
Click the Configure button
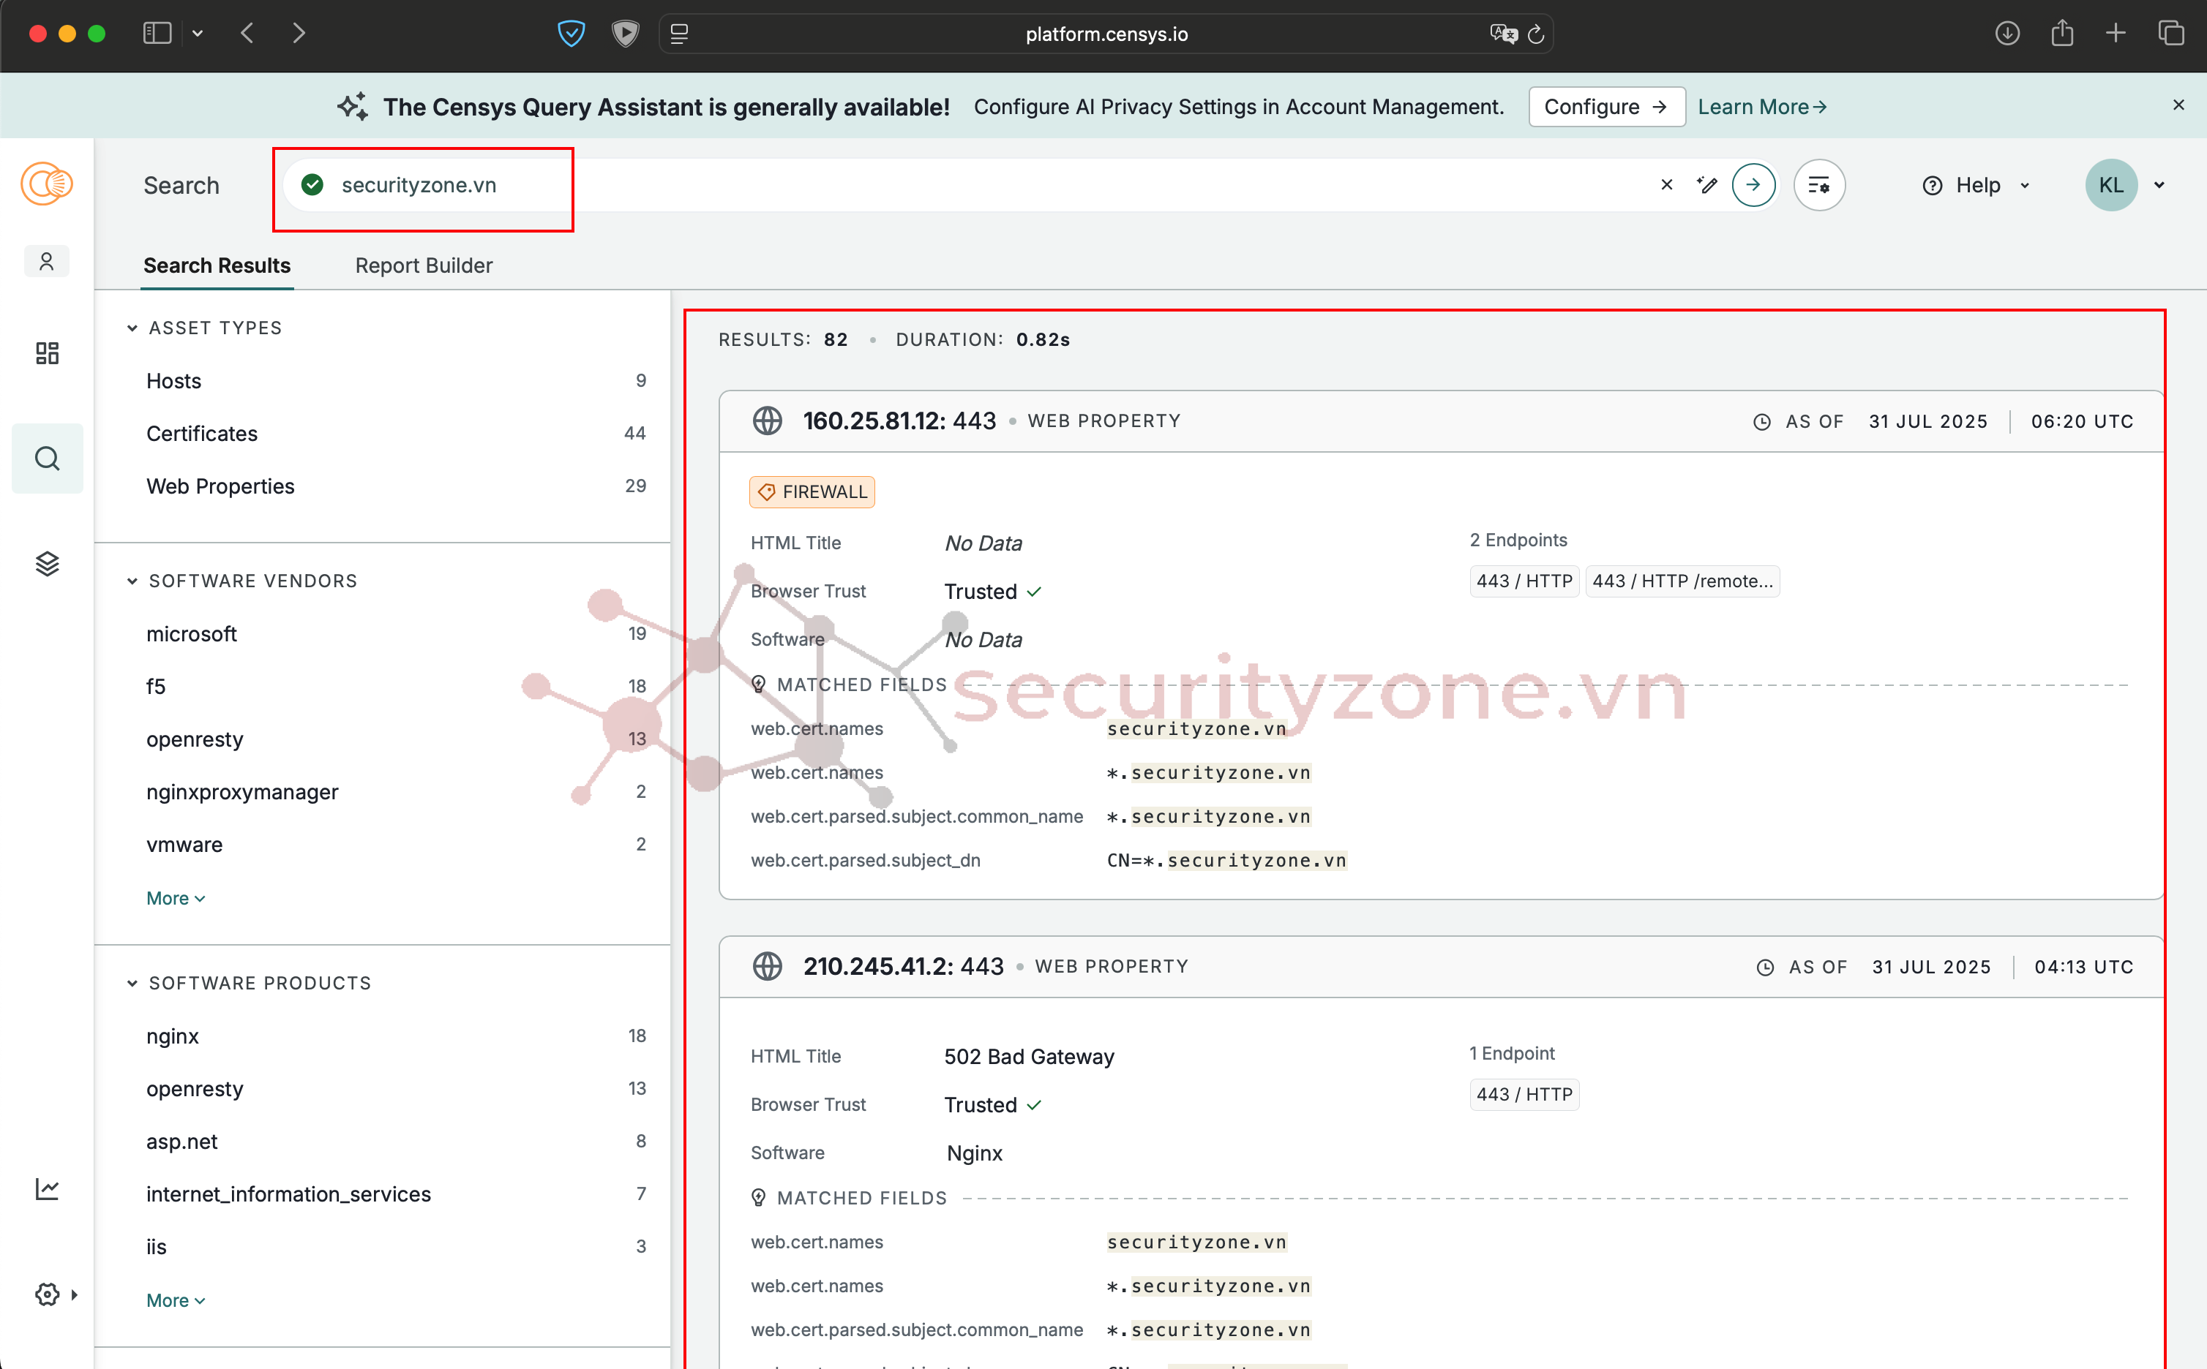(x=1606, y=107)
